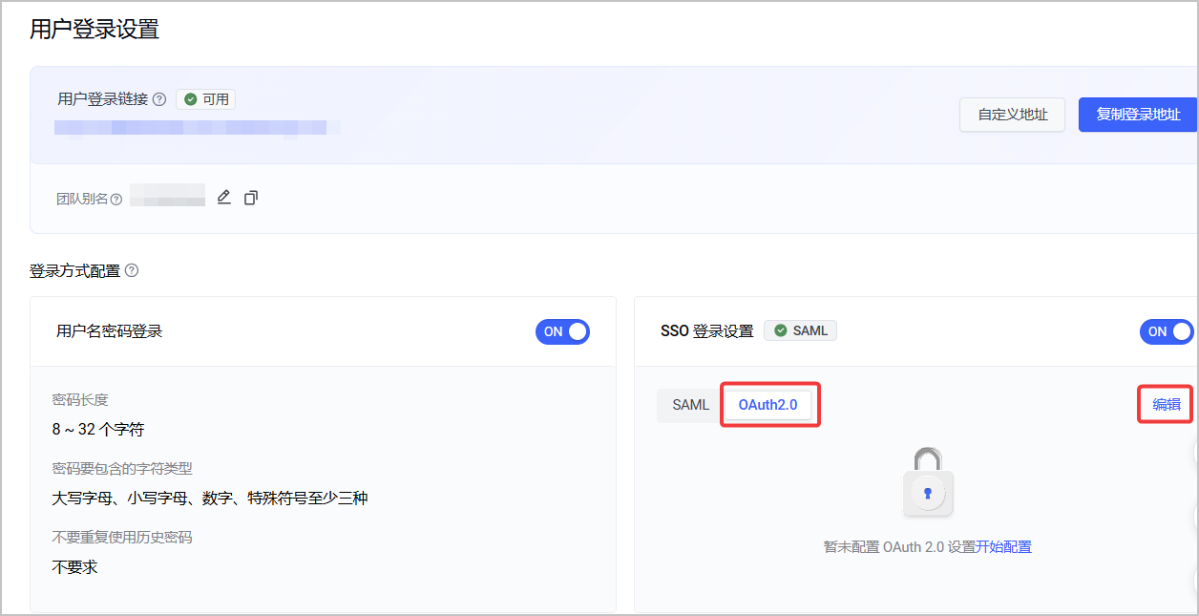Switch to the SAML tab
The width and height of the screenshot is (1199, 616).
coord(690,405)
